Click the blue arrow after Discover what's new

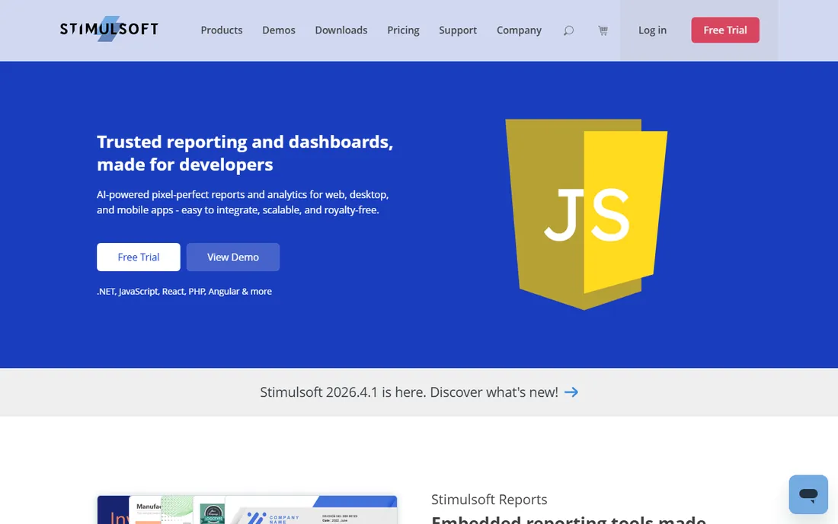coord(571,392)
